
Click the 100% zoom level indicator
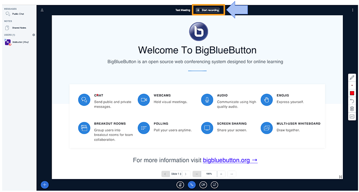pos(209,174)
